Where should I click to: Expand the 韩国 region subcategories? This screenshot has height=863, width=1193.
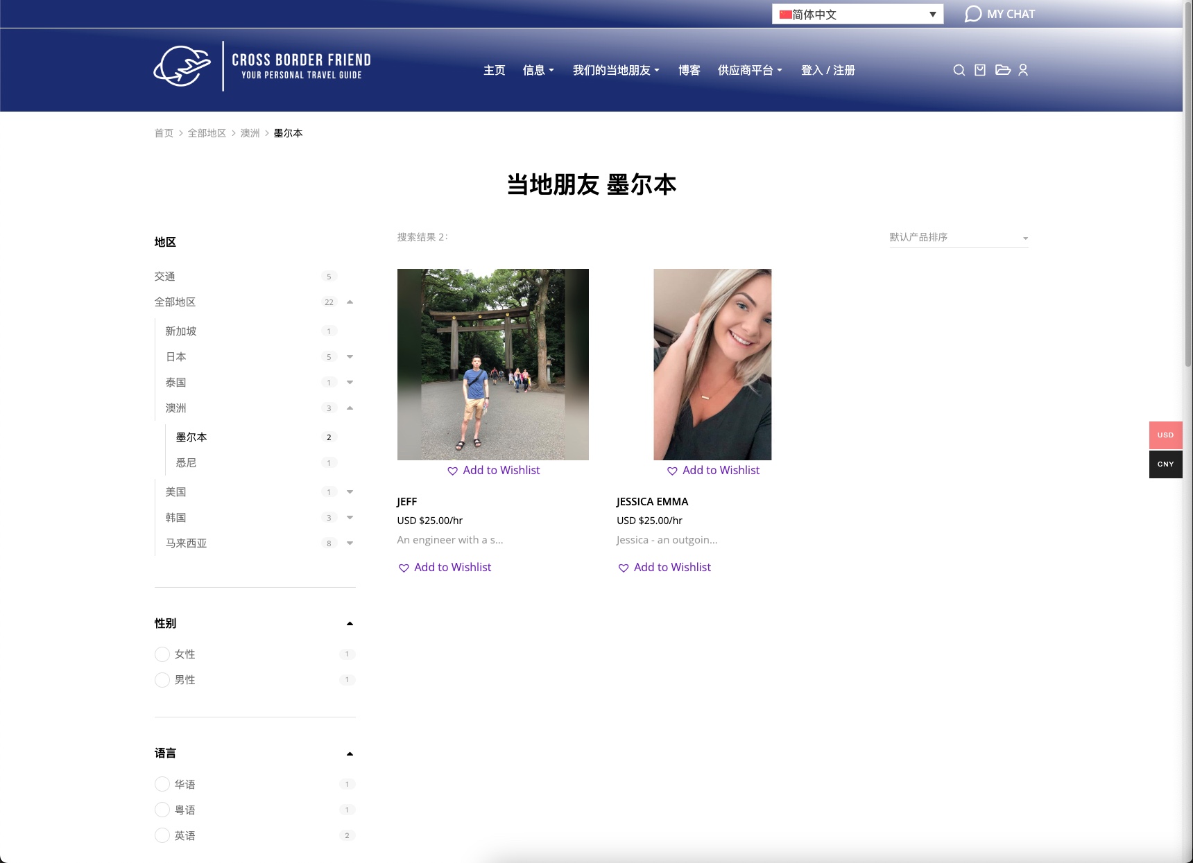pos(350,518)
